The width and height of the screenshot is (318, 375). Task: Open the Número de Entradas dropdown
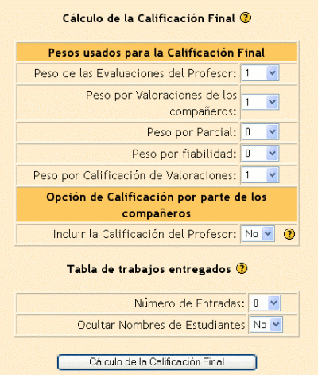[265, 303]
